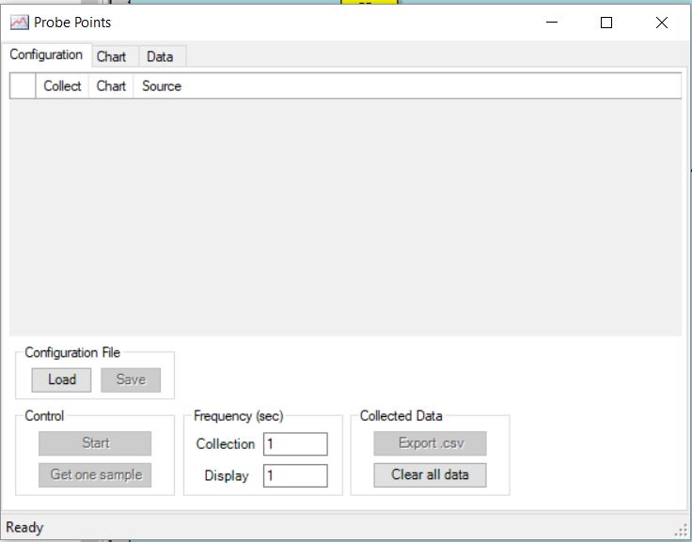
Task: Maximize the Probe Points window
Action: [x=606, y=22]
